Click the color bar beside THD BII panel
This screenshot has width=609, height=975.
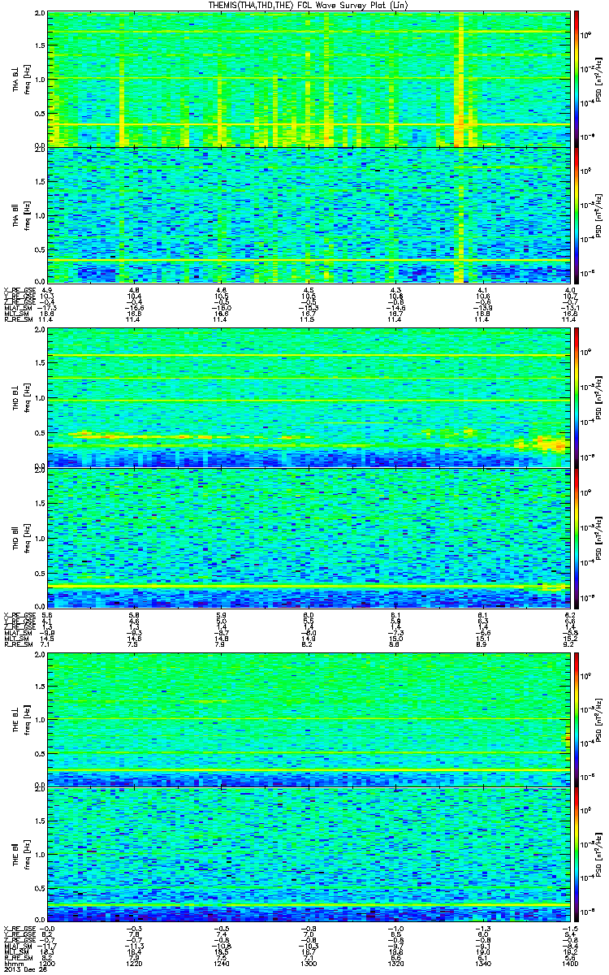(577, 537)
